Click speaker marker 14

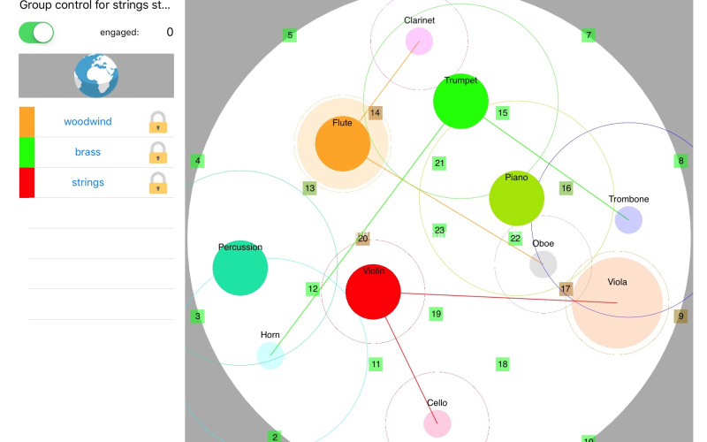[375, 113]
